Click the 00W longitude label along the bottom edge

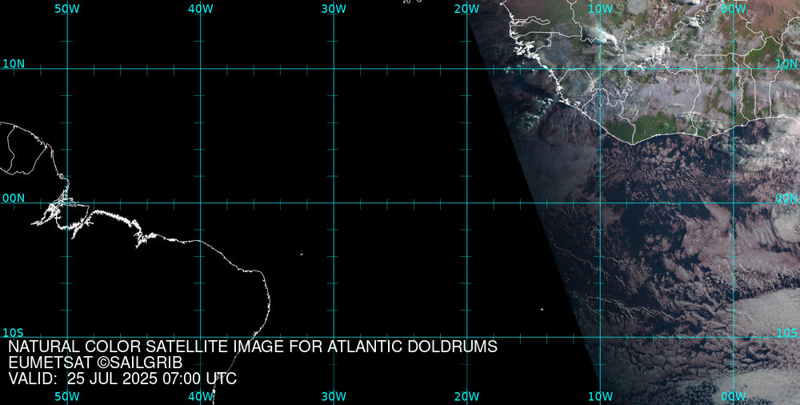tap(734, 397)
